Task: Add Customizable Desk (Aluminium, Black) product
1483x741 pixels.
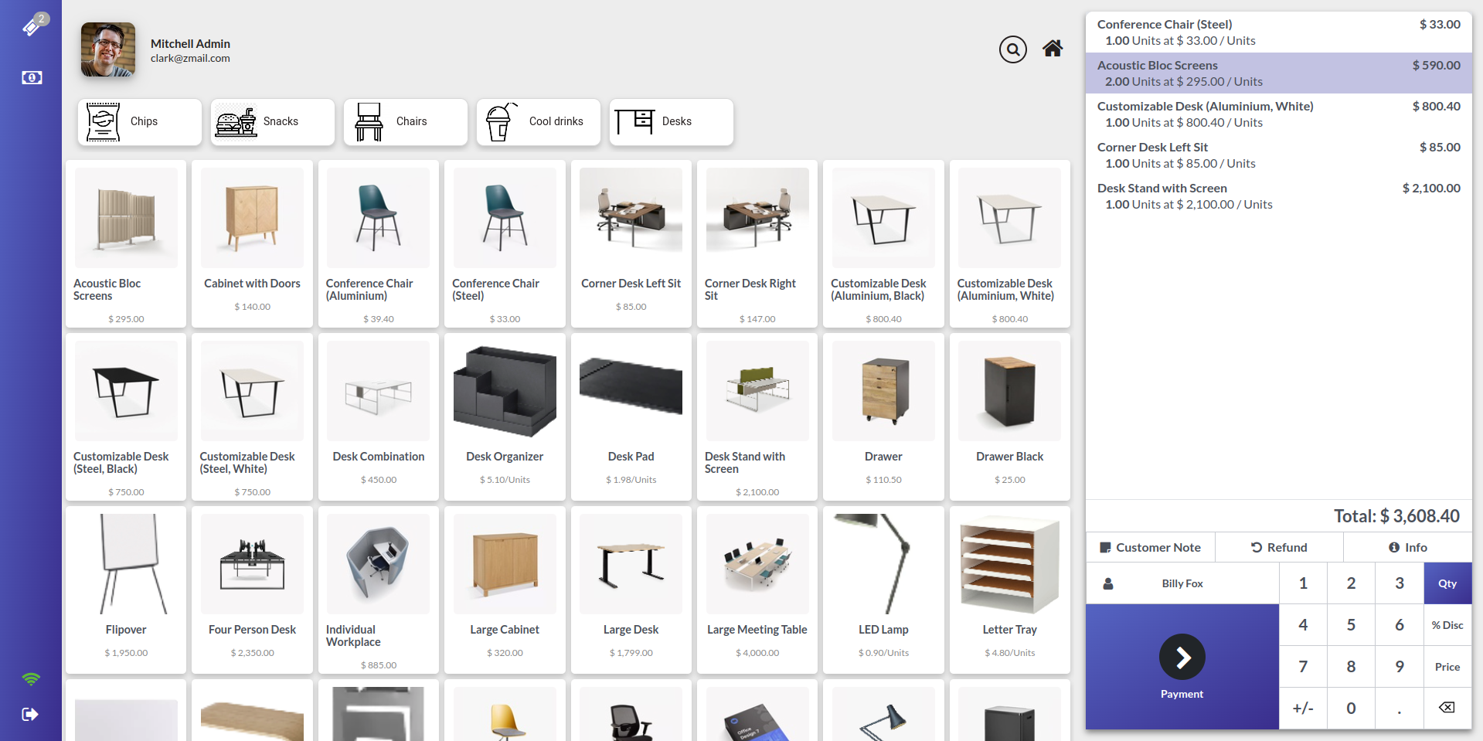Action: [x=883, y=243]
